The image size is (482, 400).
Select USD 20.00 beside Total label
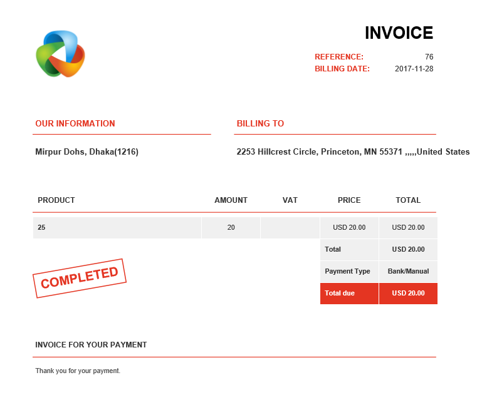pos(408,249)
